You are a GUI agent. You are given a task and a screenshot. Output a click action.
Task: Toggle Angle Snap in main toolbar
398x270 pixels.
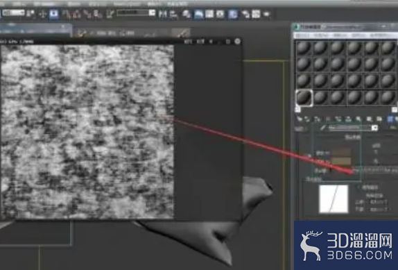(x=77, y=14)
